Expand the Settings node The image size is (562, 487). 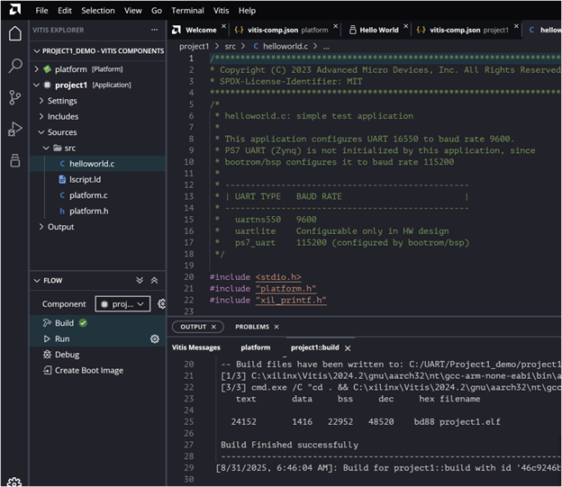tap(41, 101)
